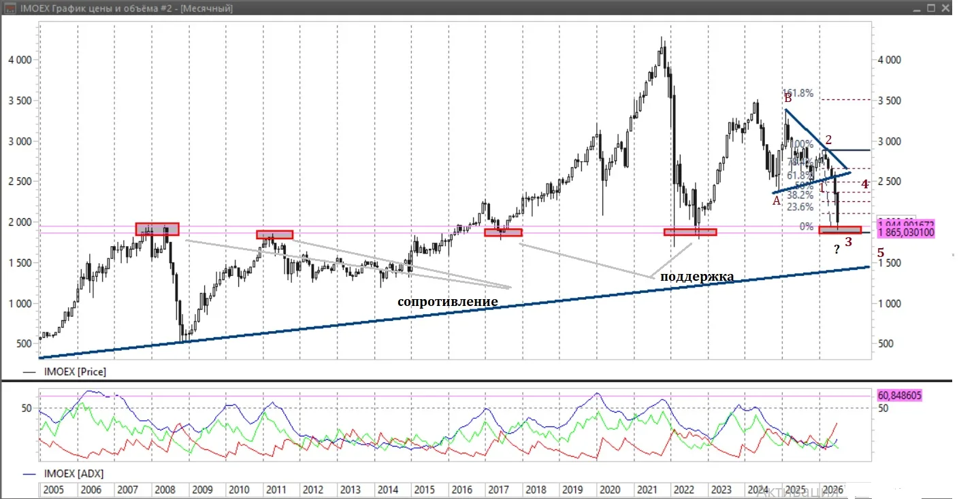Select year 2008 on the time axis
959x499 pixels.
[x=165, y=489]
